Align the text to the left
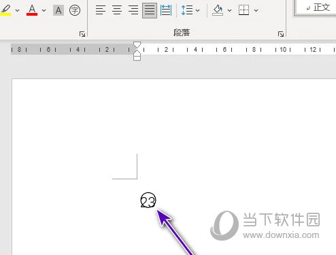 101,10
